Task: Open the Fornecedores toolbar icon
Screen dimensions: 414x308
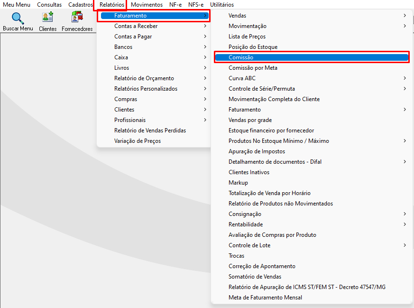Action: pyautogui.click(x=77, y=17)
